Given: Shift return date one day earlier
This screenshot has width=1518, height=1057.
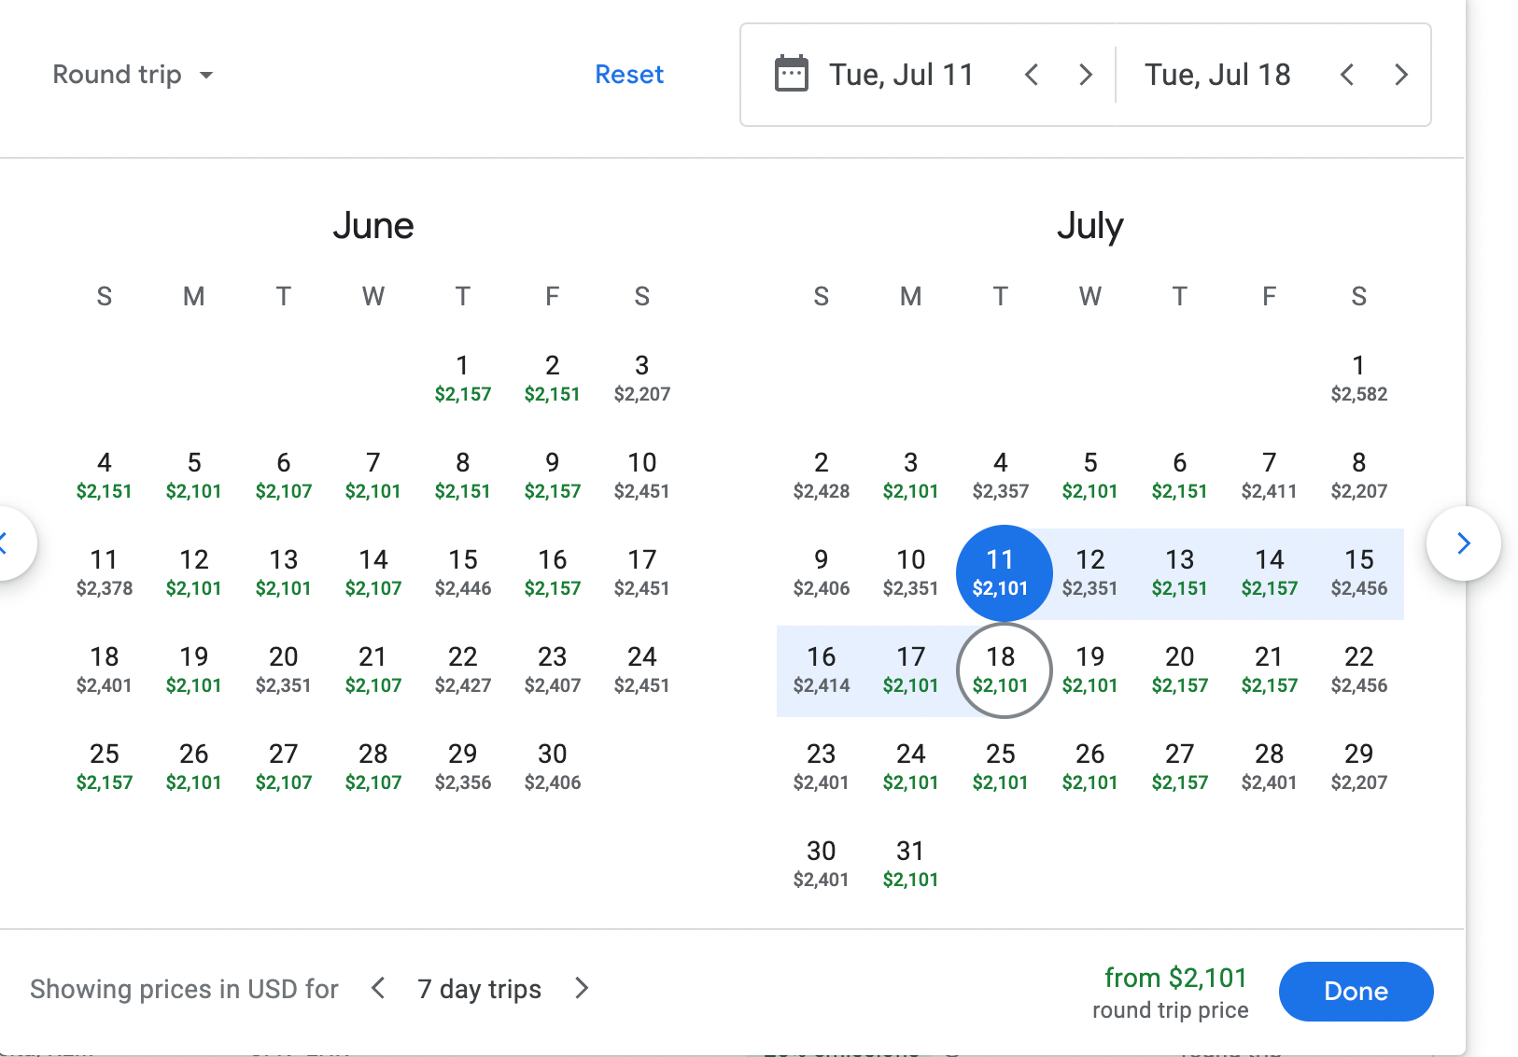Looking at the screenshot, I should [1346, 75].
